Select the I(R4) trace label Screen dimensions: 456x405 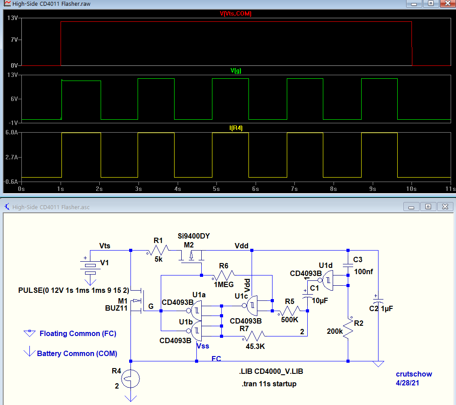click(236, 128)
